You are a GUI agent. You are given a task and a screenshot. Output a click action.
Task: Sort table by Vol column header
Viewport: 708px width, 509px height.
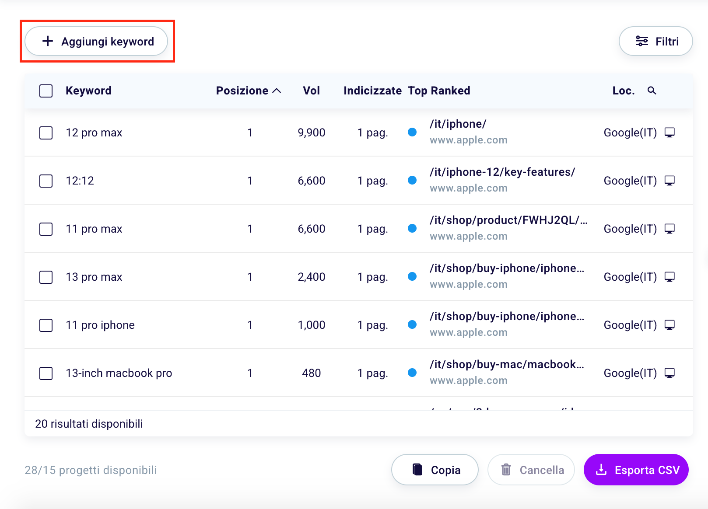311,91
